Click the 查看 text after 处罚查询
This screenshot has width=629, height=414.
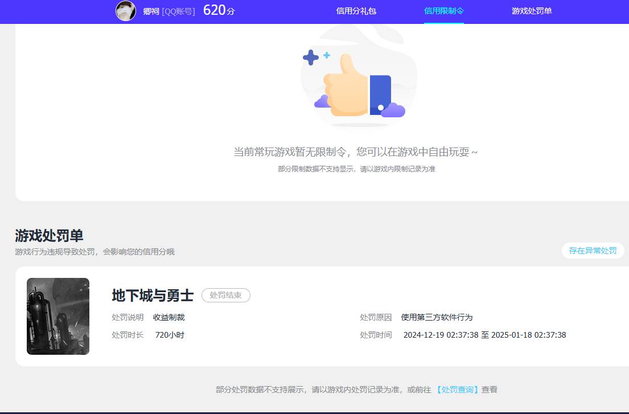tap(490, 390)
